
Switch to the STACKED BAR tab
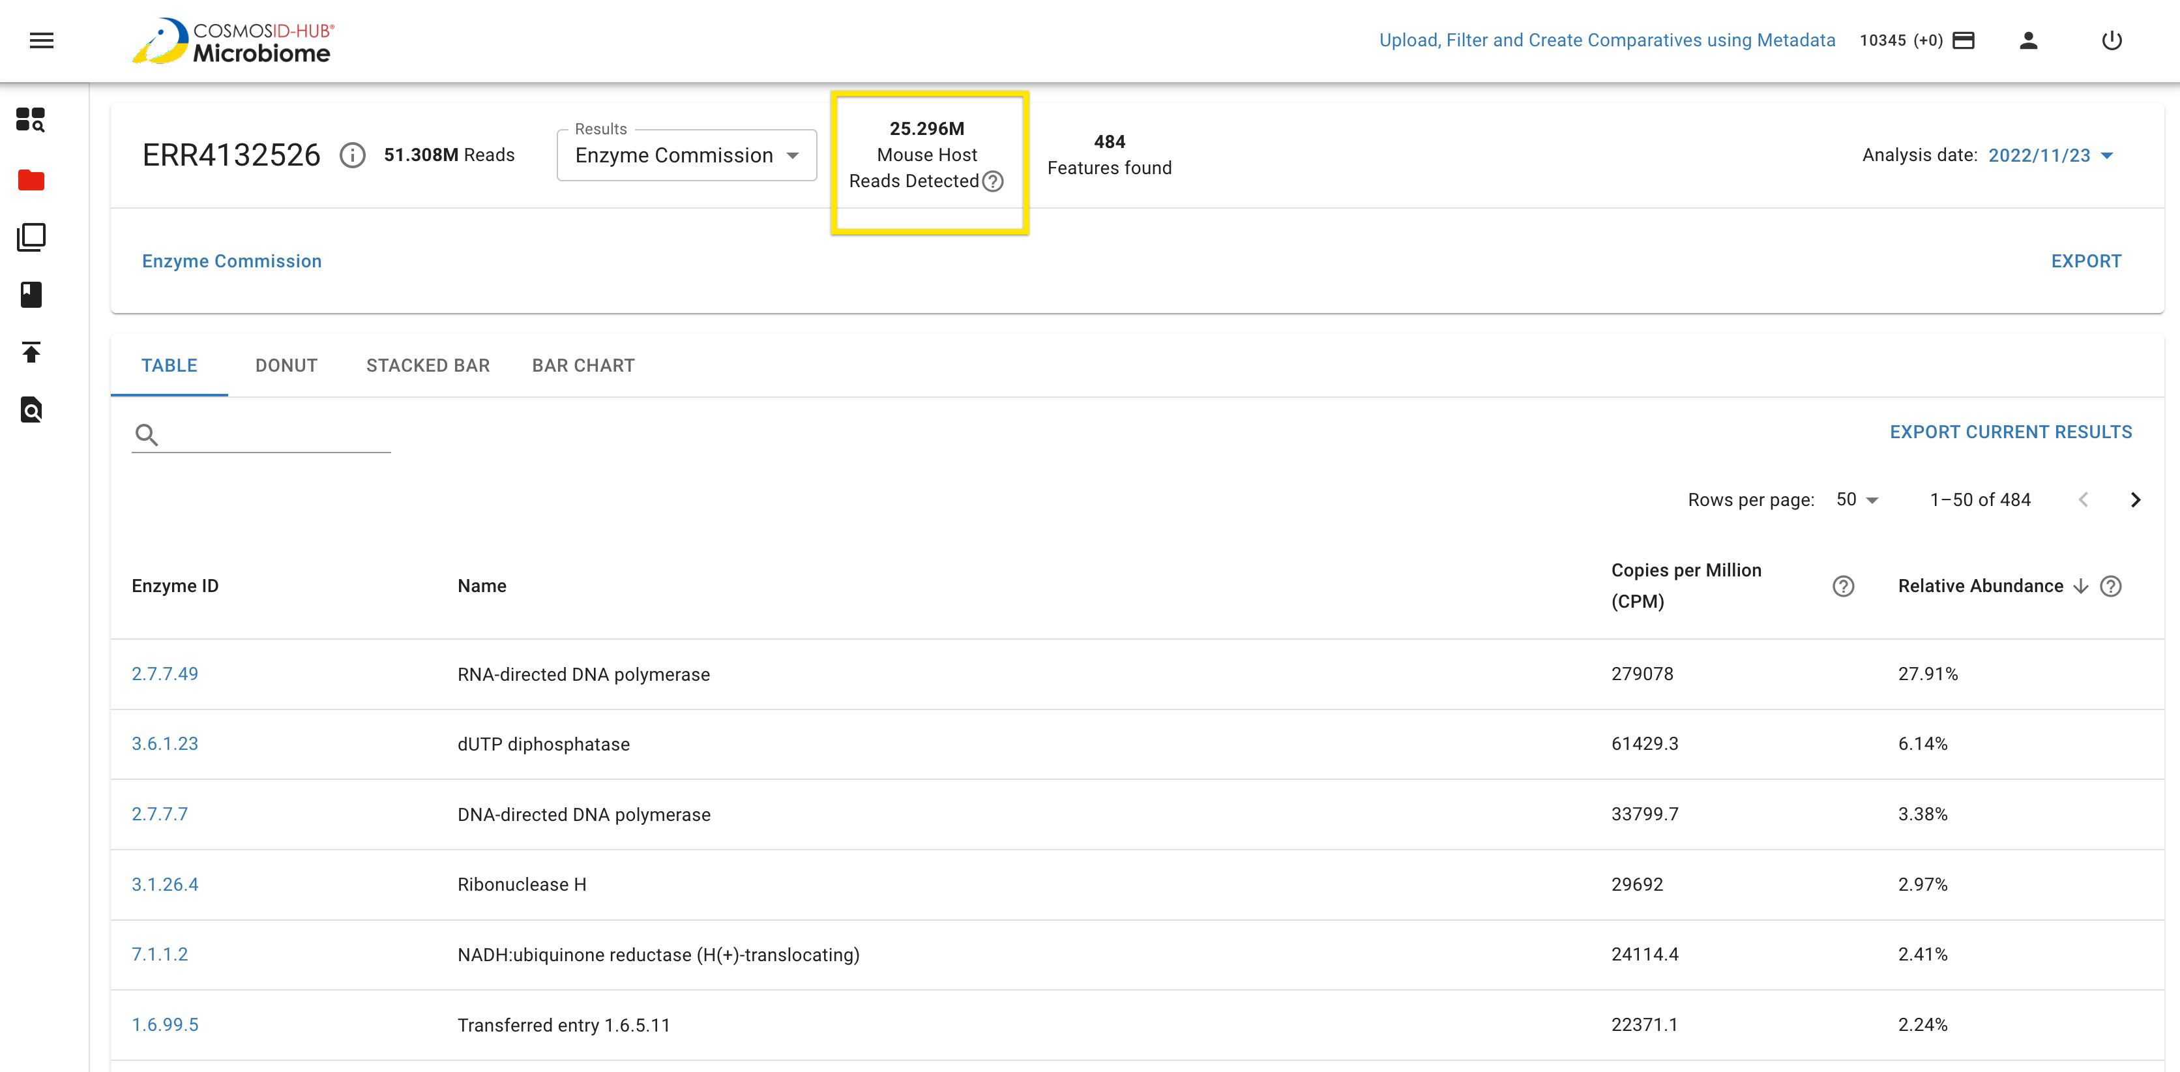428,365
